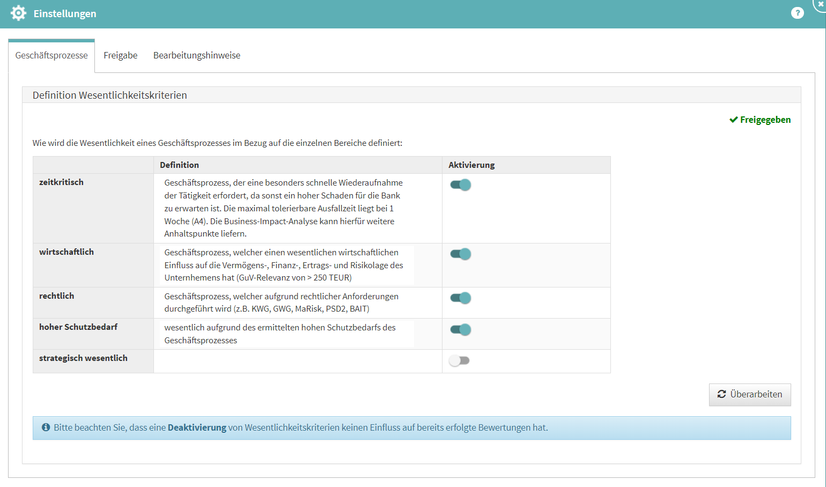Click the green Freigegeben checkmark icon
826x487 pixels.
(x=733, y=120)
